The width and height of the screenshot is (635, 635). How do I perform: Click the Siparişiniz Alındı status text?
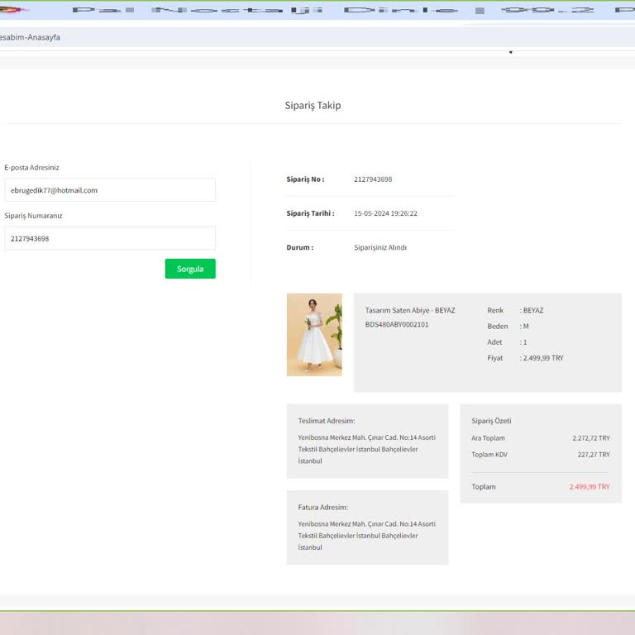point(380,247)
